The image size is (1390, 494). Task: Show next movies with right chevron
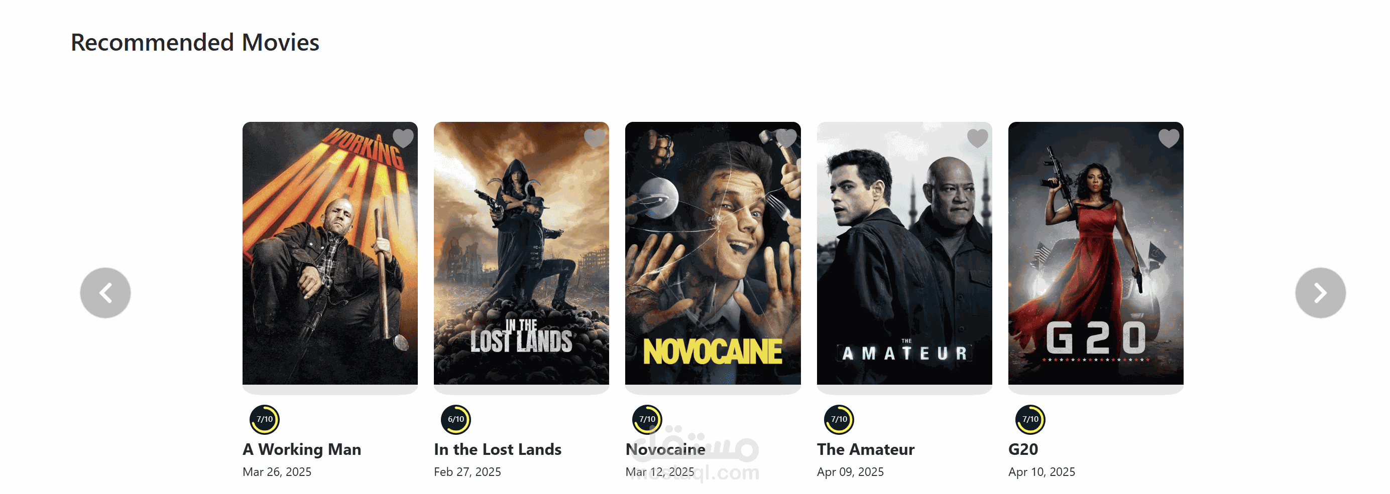click(x=1320, y=293)
